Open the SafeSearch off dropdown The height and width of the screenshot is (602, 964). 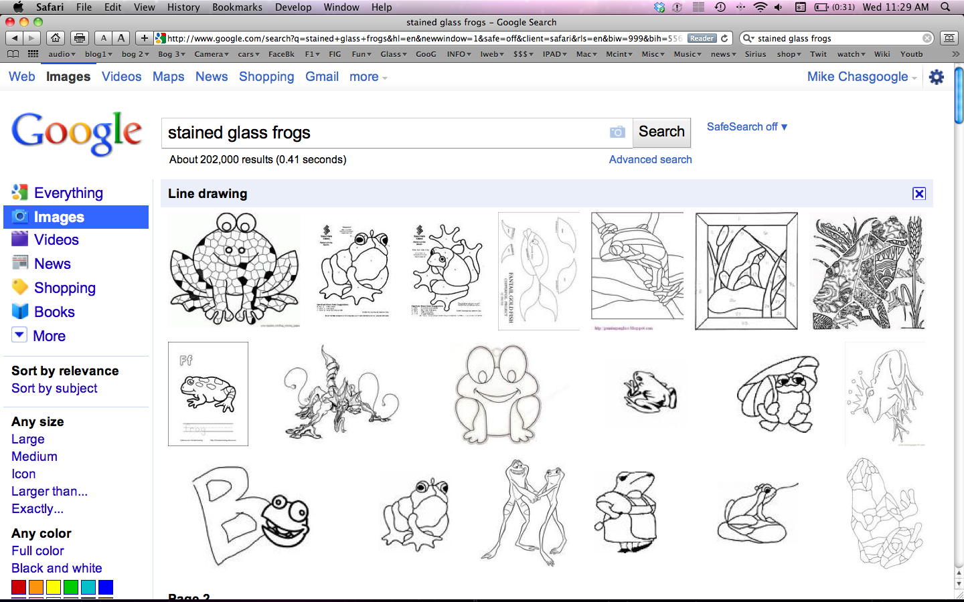click(747, 126)
